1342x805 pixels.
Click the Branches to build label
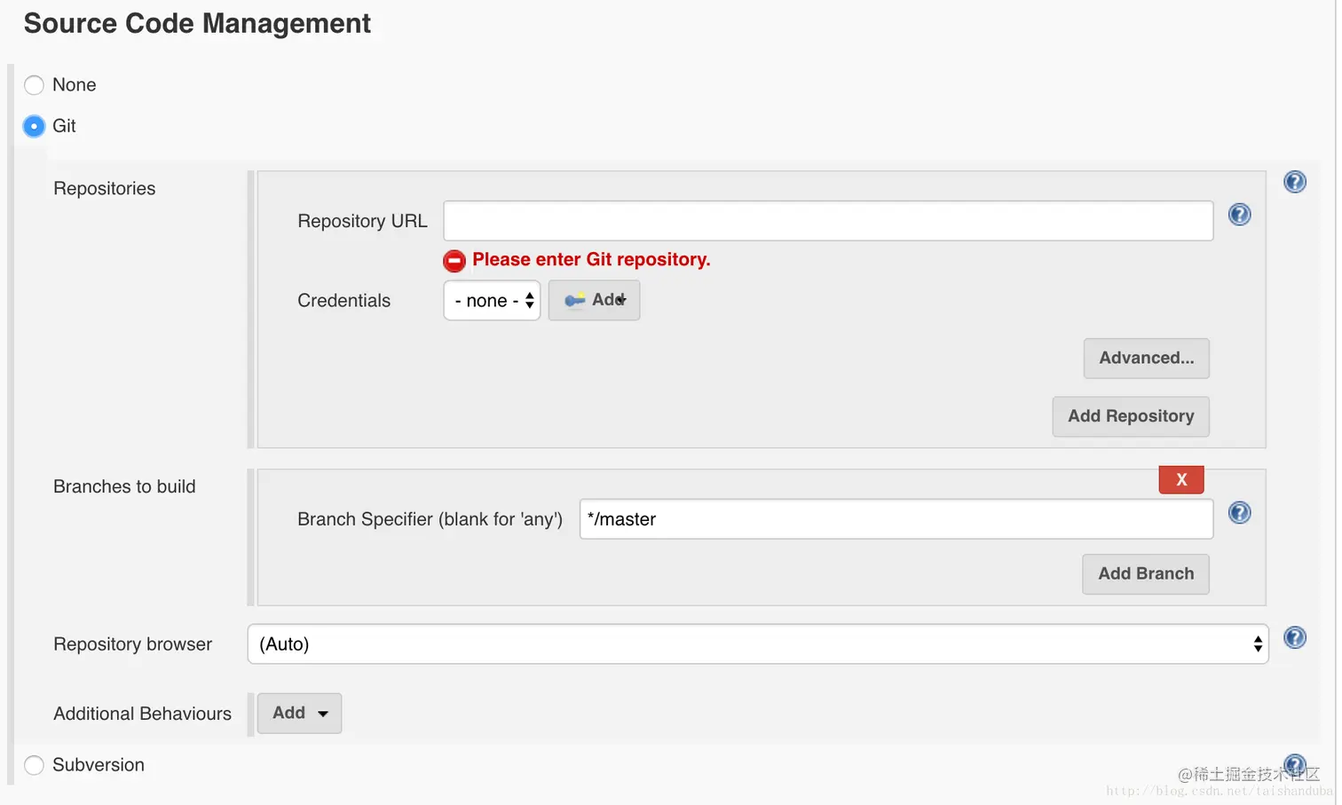[x=124, y=486]
